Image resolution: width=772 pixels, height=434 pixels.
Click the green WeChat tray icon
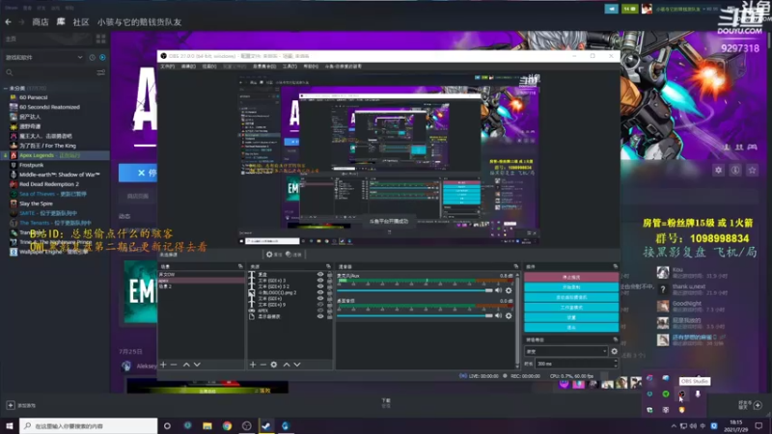[x=666, y=394]
